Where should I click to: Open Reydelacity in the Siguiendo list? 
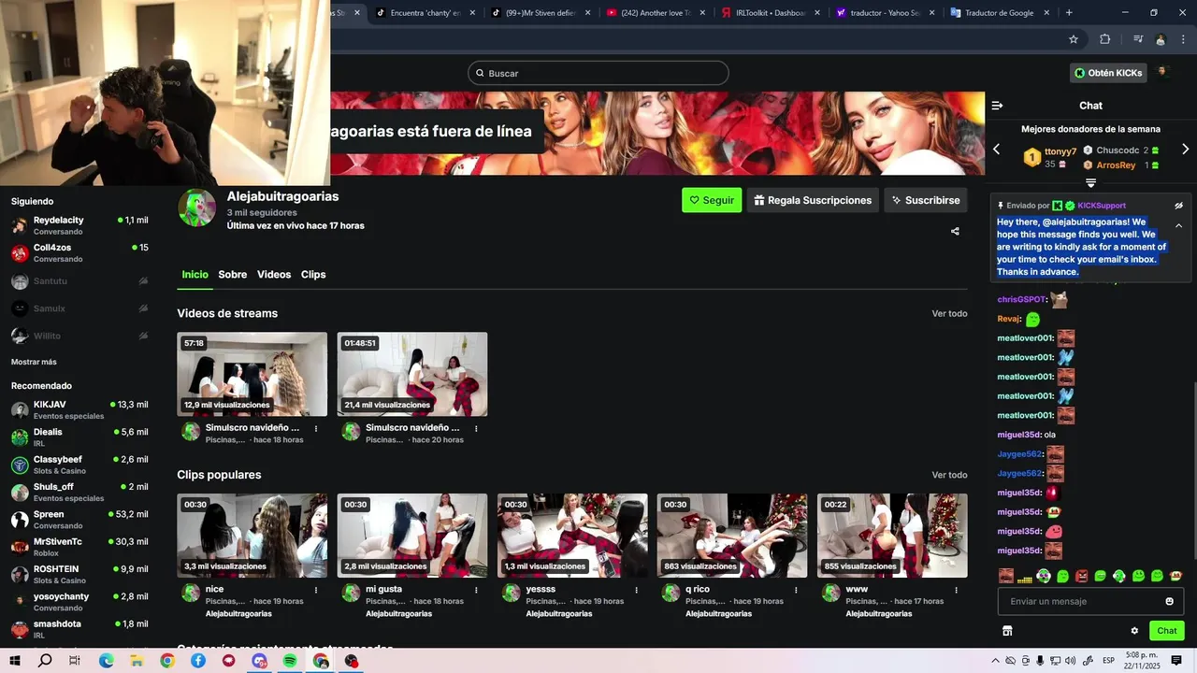coord(79,225)
